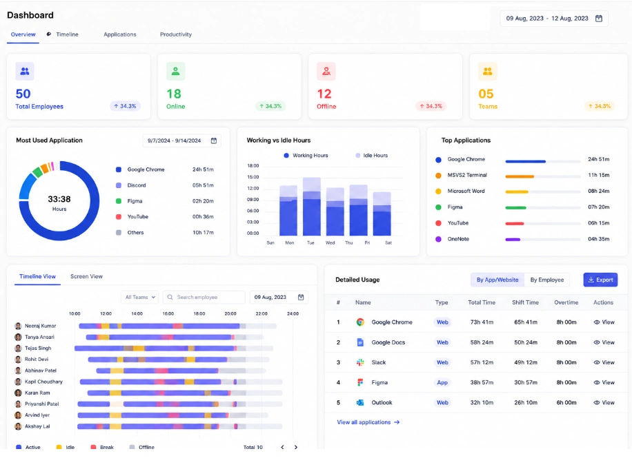Screen dimensions: 632x458
Task: Toggle Working Hours legend in chart
Action: point(306,156)
